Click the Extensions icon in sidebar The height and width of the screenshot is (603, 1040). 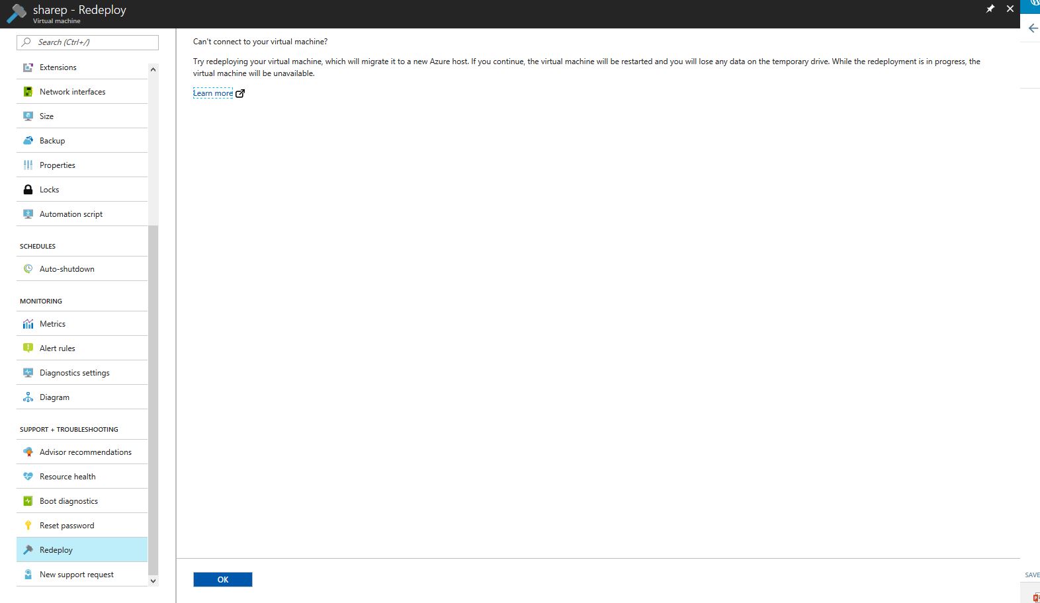pyautogui.click(x=28, y=67)
